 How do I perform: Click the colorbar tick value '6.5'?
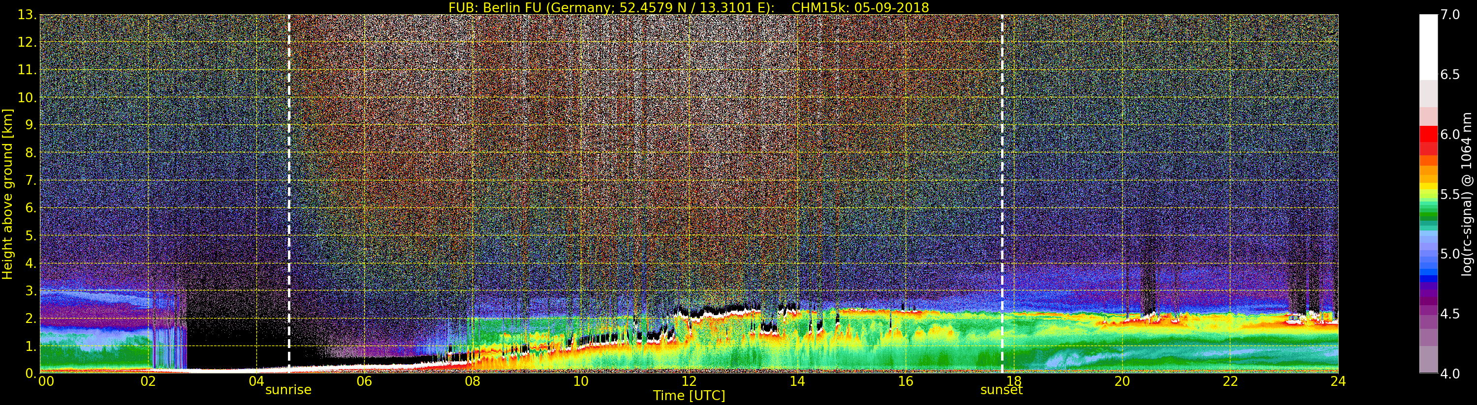1450,75
